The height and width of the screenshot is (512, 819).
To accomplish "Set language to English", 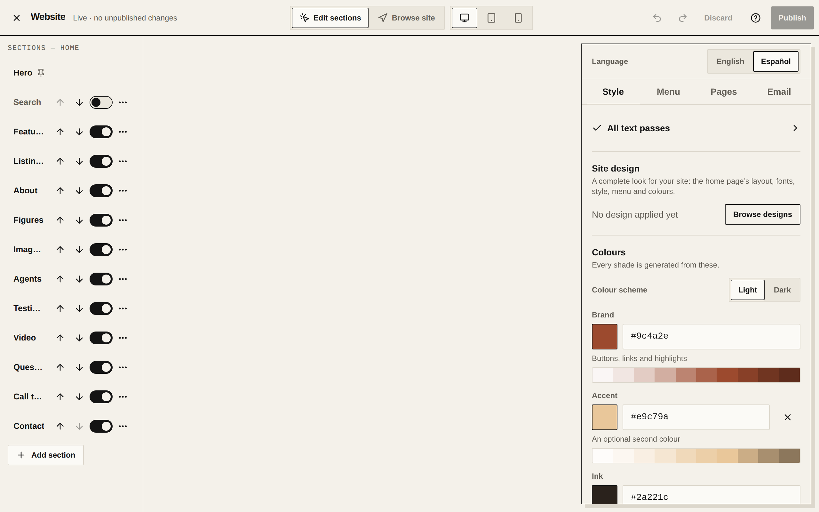I will click(x=730, y=62).
